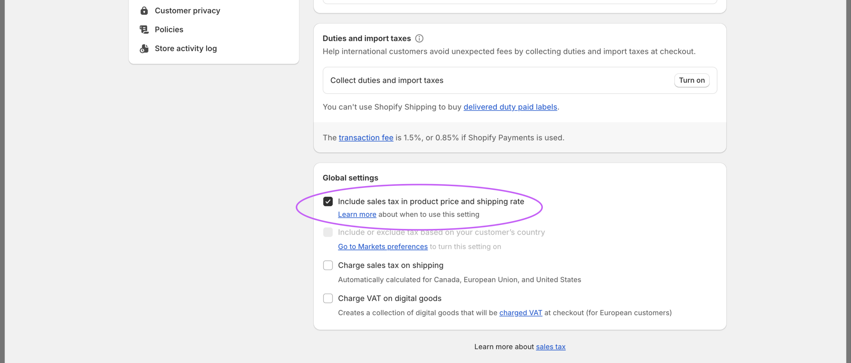The height and width of the screenshot is (363, 851).
Task: Open Store activity log from sidebar
Action: click(x=185, y=49)
